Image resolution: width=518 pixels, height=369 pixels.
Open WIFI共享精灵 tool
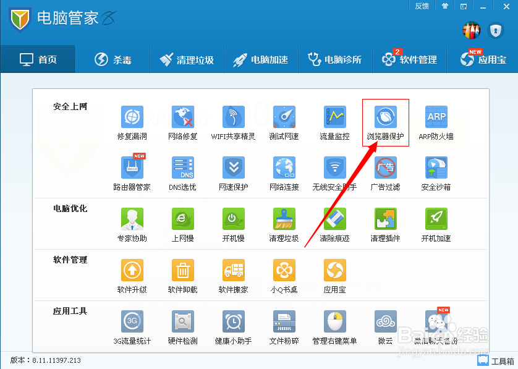(233, 117)
